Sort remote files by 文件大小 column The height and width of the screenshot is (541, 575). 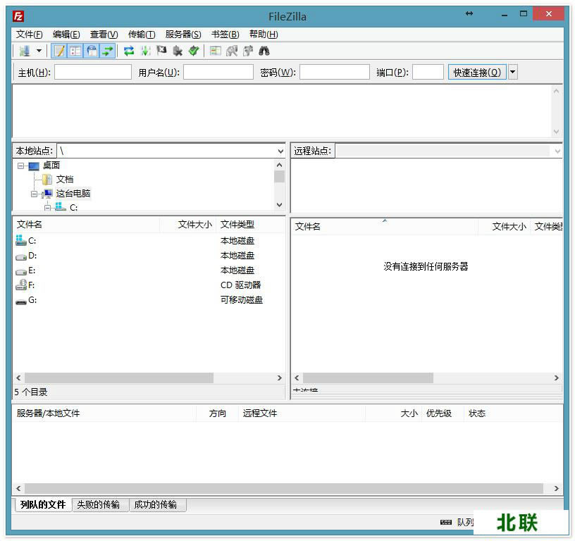point(505,227)
